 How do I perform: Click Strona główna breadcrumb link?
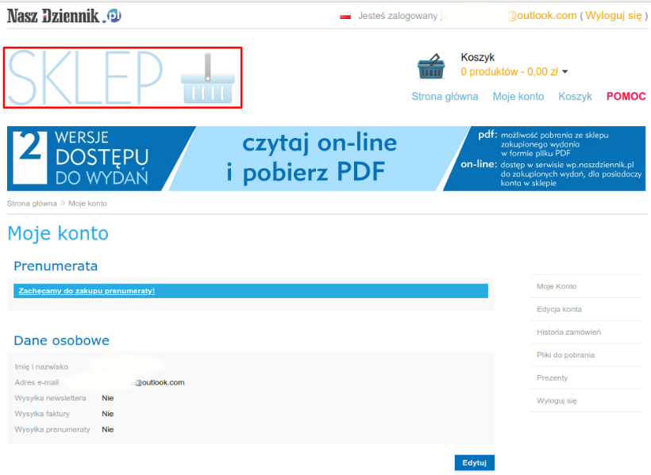(32, 203)
